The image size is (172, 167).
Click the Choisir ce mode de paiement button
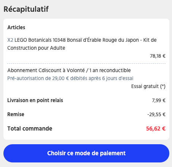[86, 153]
